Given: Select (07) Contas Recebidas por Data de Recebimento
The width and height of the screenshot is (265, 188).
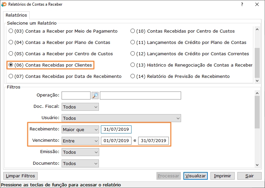Looking at the screenshot, I should [x=65, y=76].
